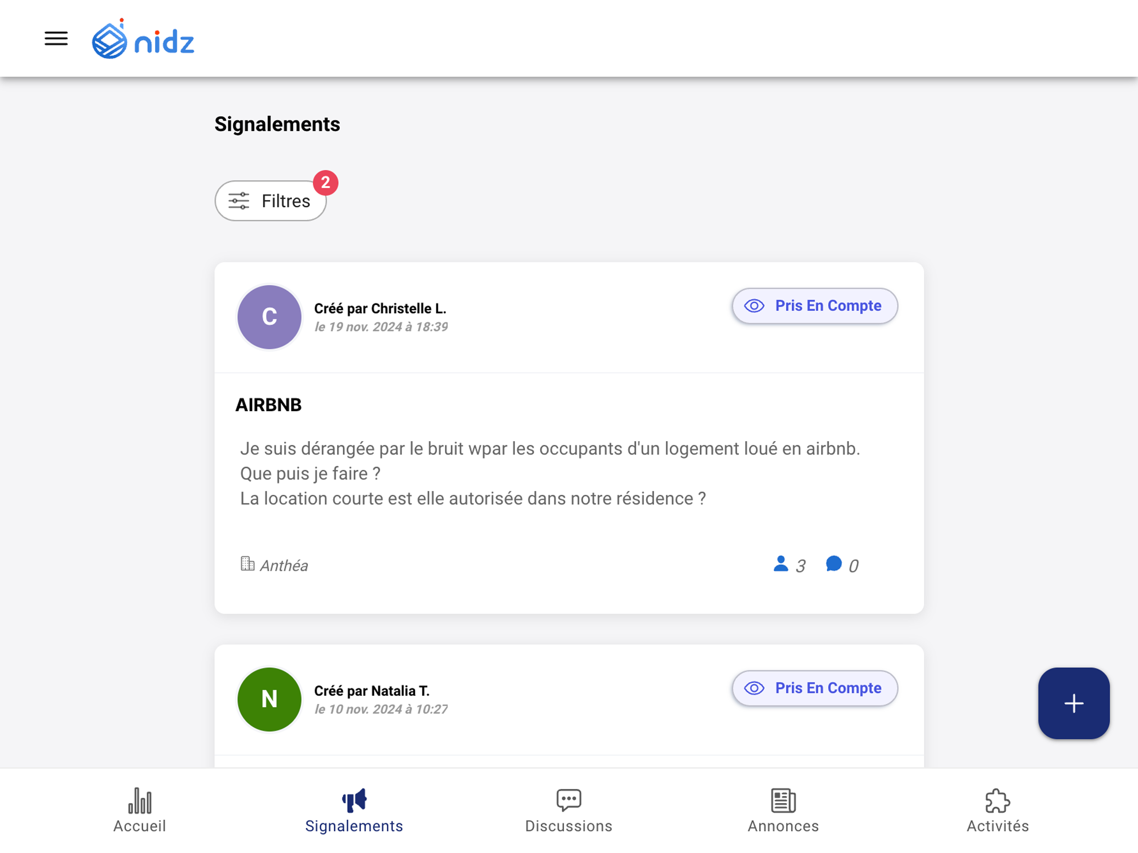Viewport: 1138px width, 853px height.
Task: Click Natalia T.'s green avatar
Action: (x=269, y=699)
